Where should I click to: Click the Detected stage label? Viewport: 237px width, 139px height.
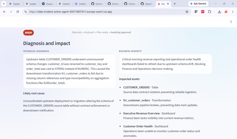[x=76, y=32]
